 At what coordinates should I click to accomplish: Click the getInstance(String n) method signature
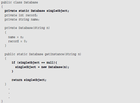click(43, 54)
